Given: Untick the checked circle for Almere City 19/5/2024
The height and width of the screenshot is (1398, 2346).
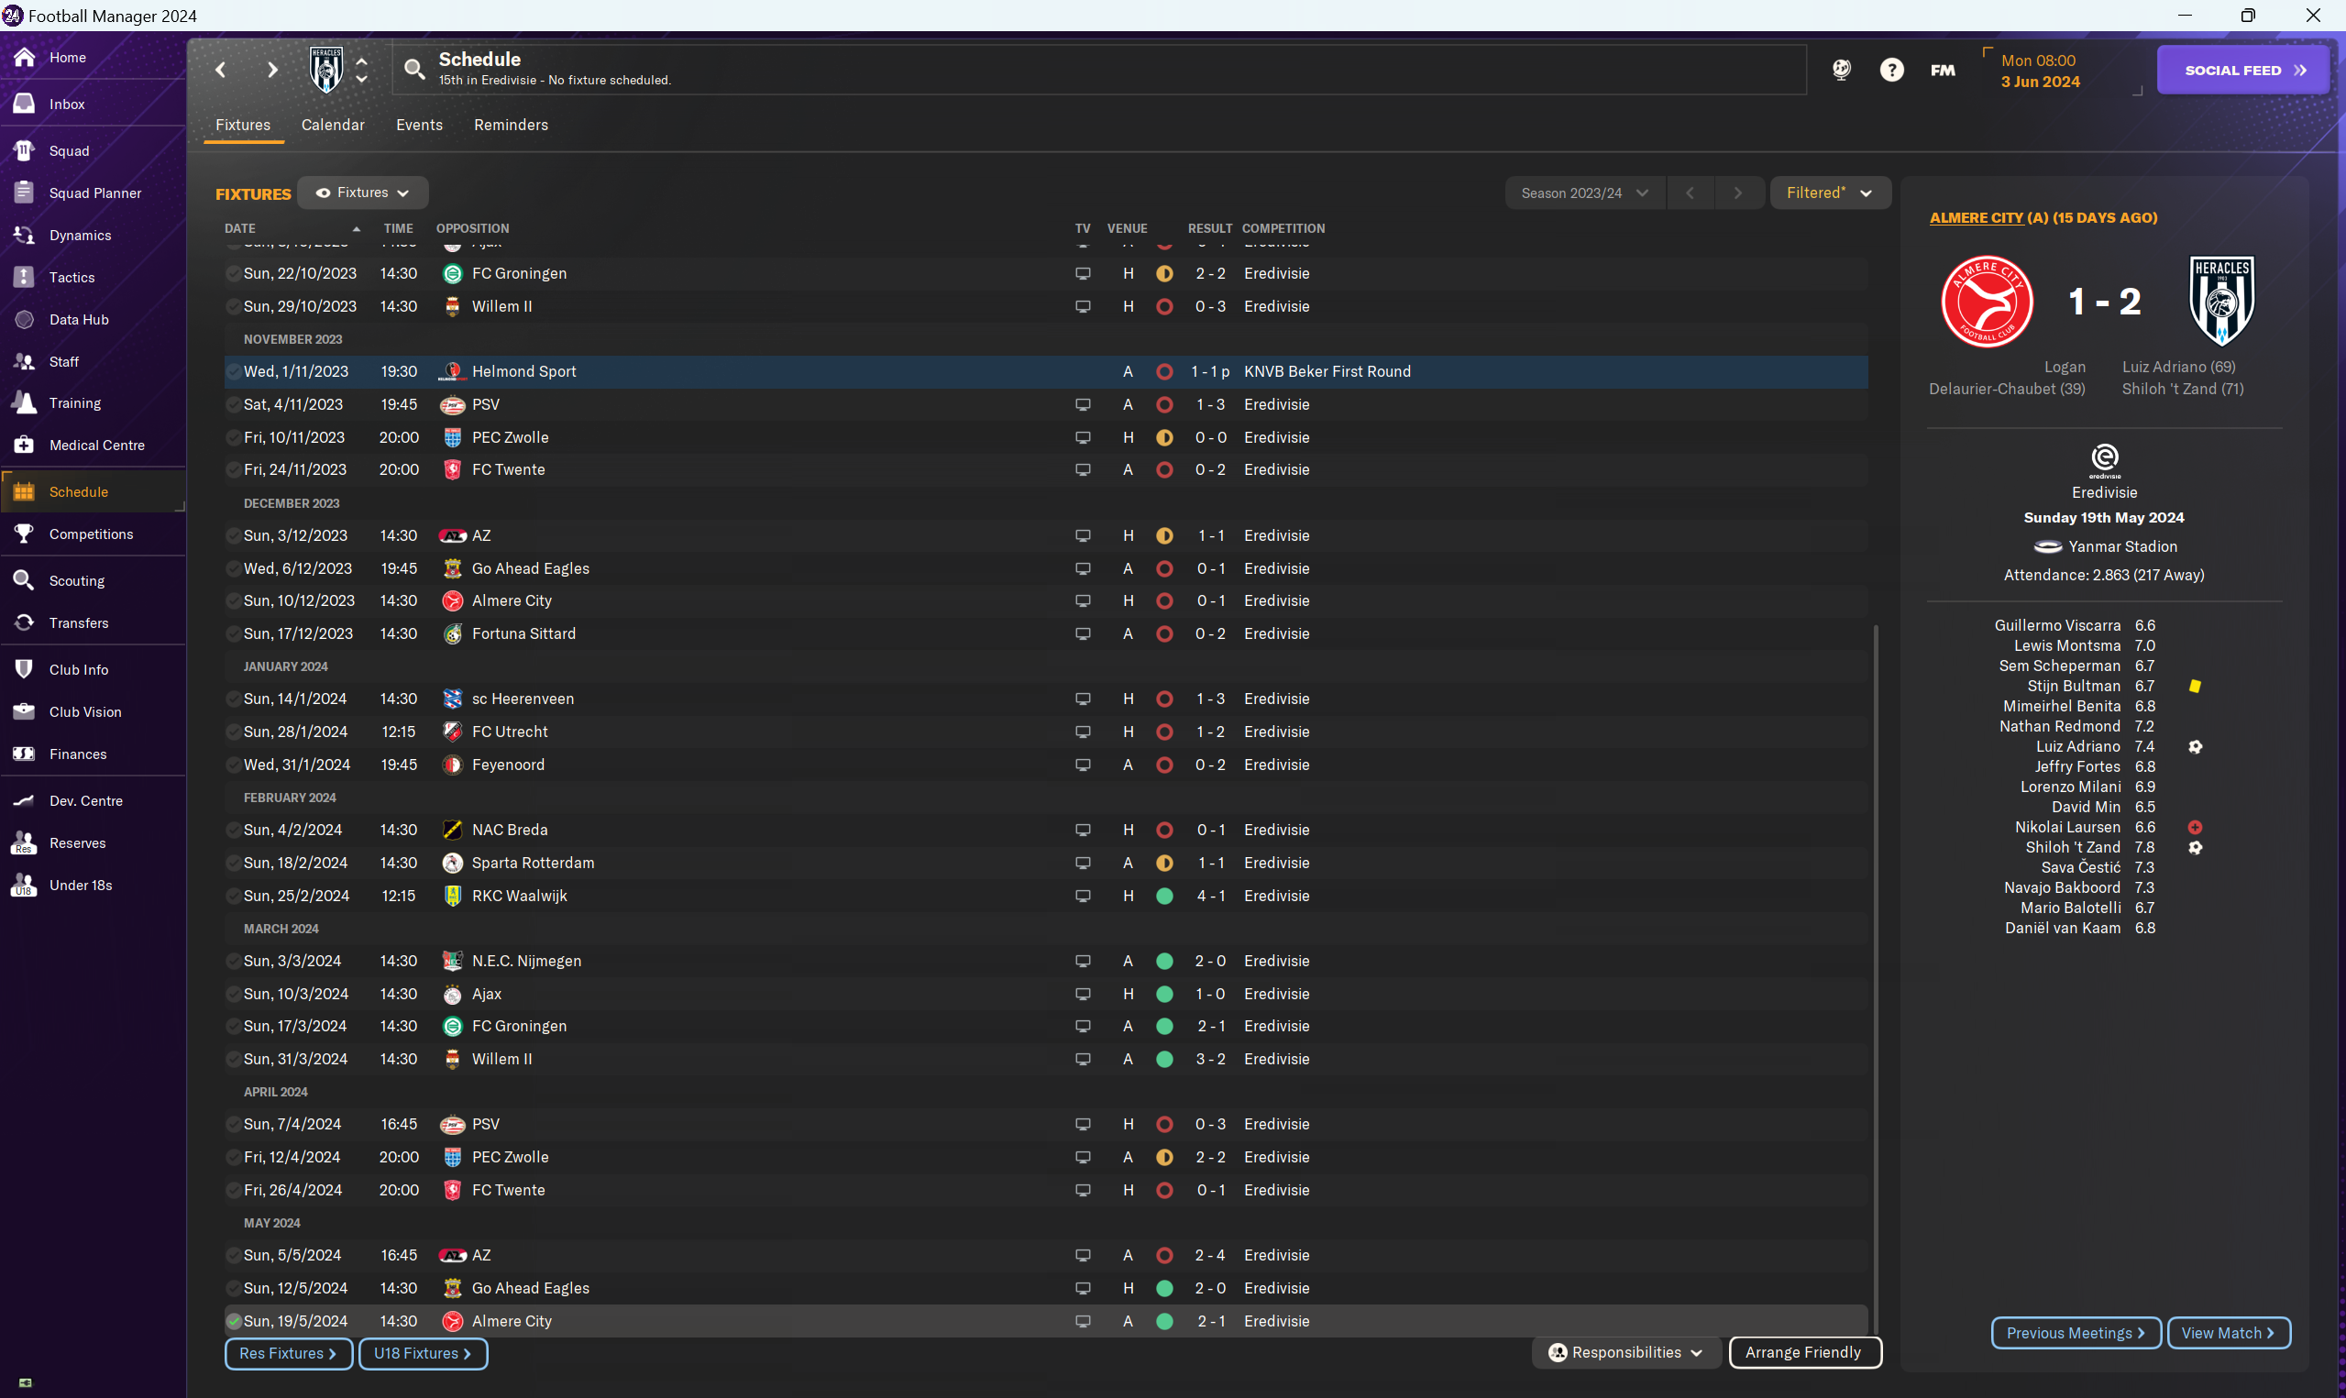Looking at the screenshot, I should tap(234, 1321).
